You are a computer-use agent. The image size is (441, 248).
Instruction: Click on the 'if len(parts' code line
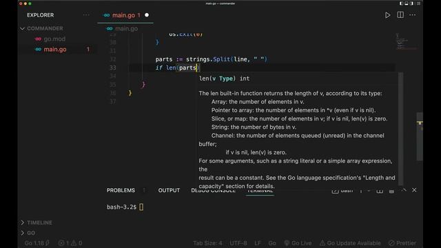point(177,68)
